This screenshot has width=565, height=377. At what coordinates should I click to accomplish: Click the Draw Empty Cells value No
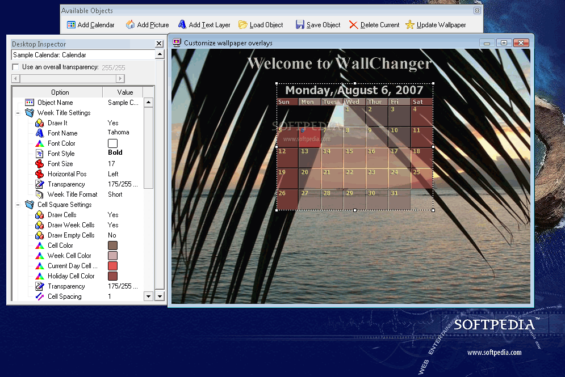coord(112,235)
